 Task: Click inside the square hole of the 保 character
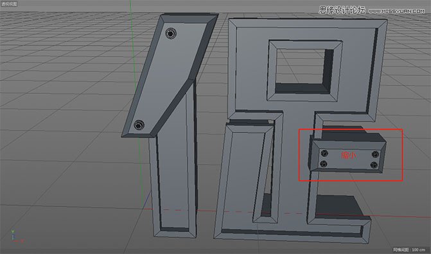click(301, 66)
